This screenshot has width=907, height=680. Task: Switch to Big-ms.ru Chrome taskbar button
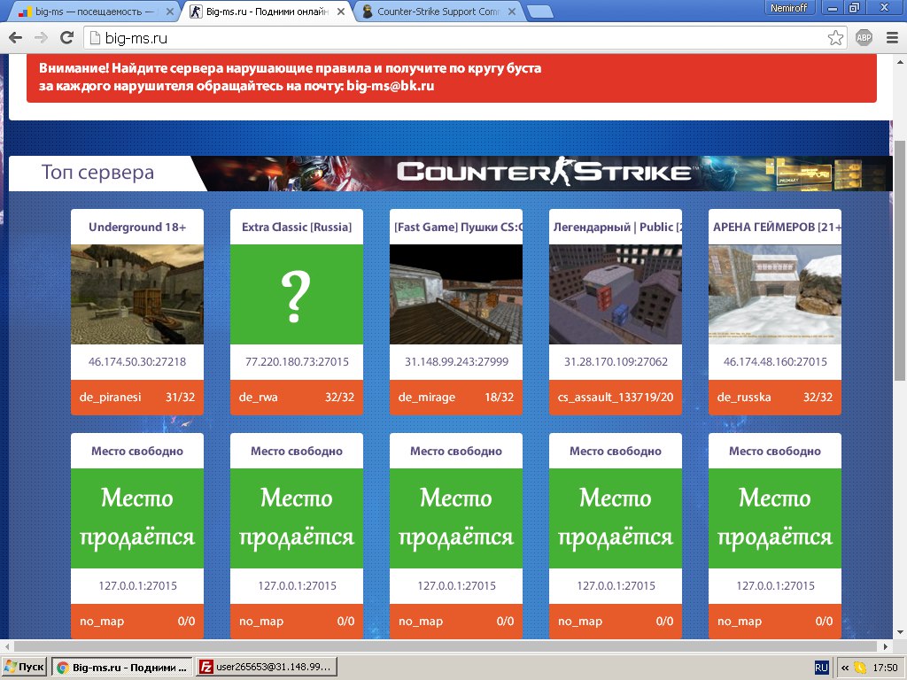[122, 668]
